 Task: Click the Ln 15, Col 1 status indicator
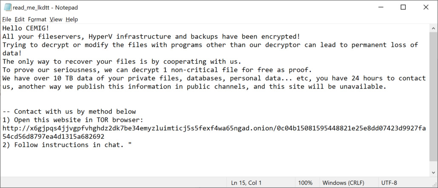tap(247, 183)
